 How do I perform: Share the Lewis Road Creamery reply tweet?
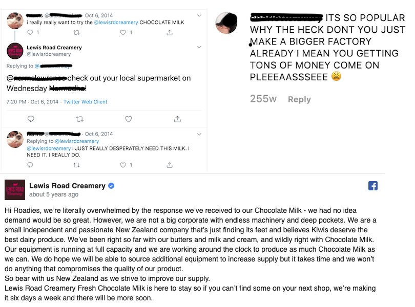(177, 119)
